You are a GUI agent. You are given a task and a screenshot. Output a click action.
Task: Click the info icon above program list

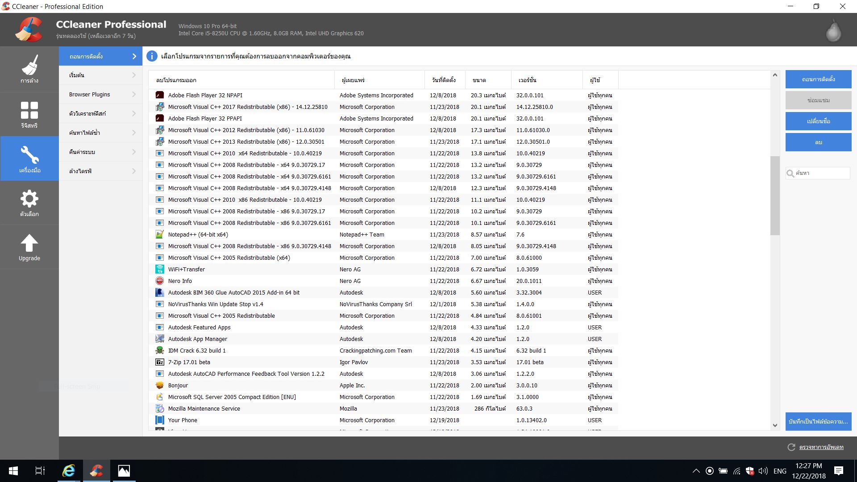coord(152,56)
